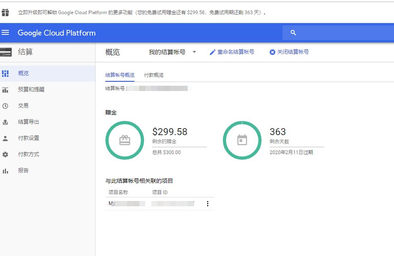Open 报告 in the sidebar

(48, 171)
